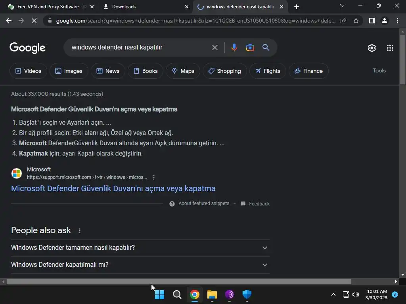Open 'Microsoft Defender Güvenlik Duvarı'nı açma veya kapatma' link
This screenshot has width=406, height=304.
click(x=113, y=188)
